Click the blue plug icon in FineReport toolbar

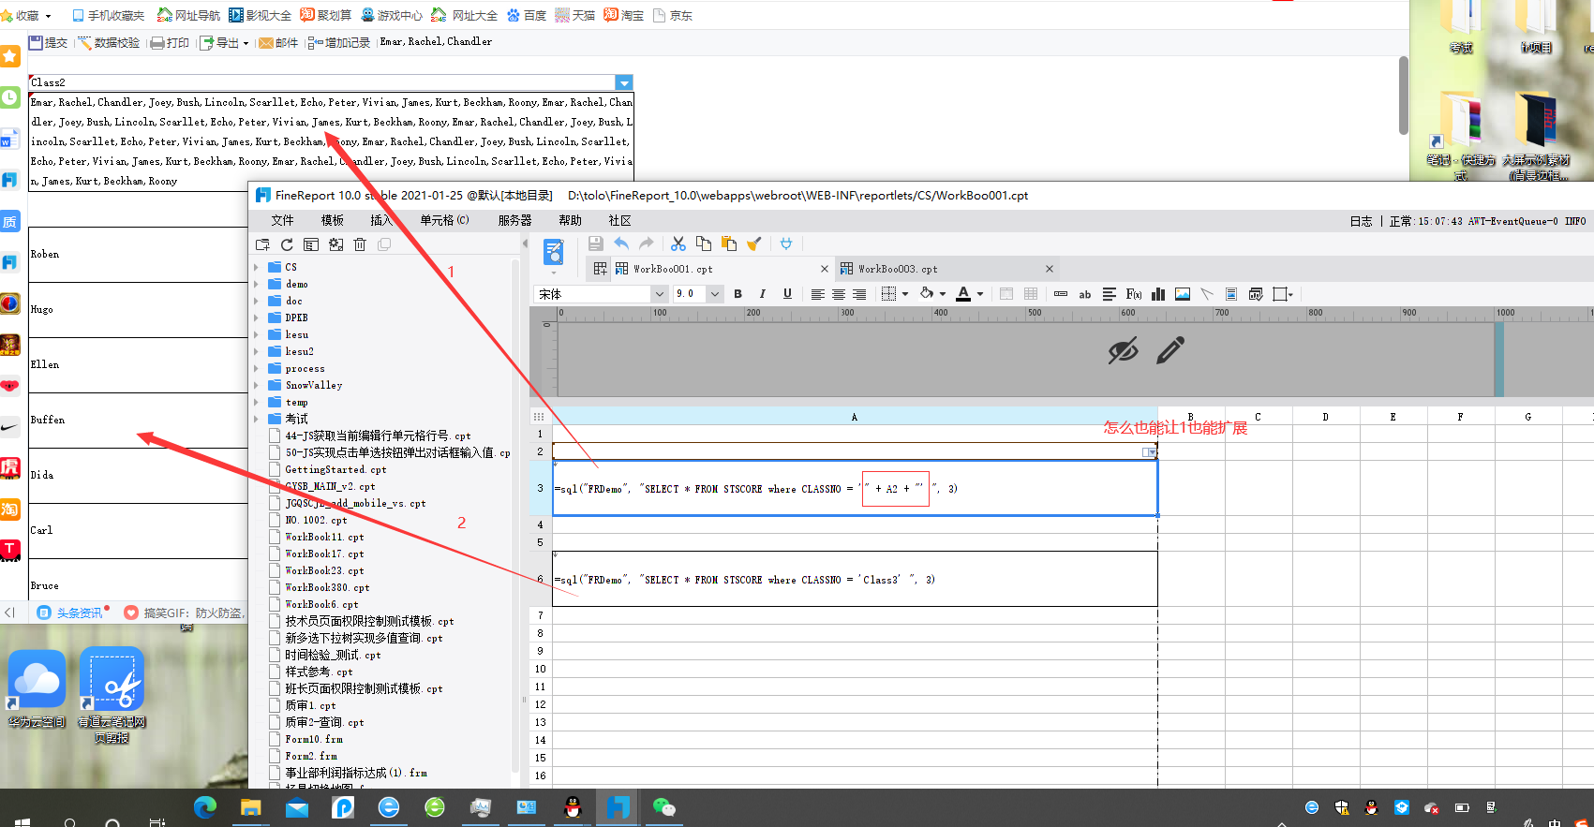786,244
